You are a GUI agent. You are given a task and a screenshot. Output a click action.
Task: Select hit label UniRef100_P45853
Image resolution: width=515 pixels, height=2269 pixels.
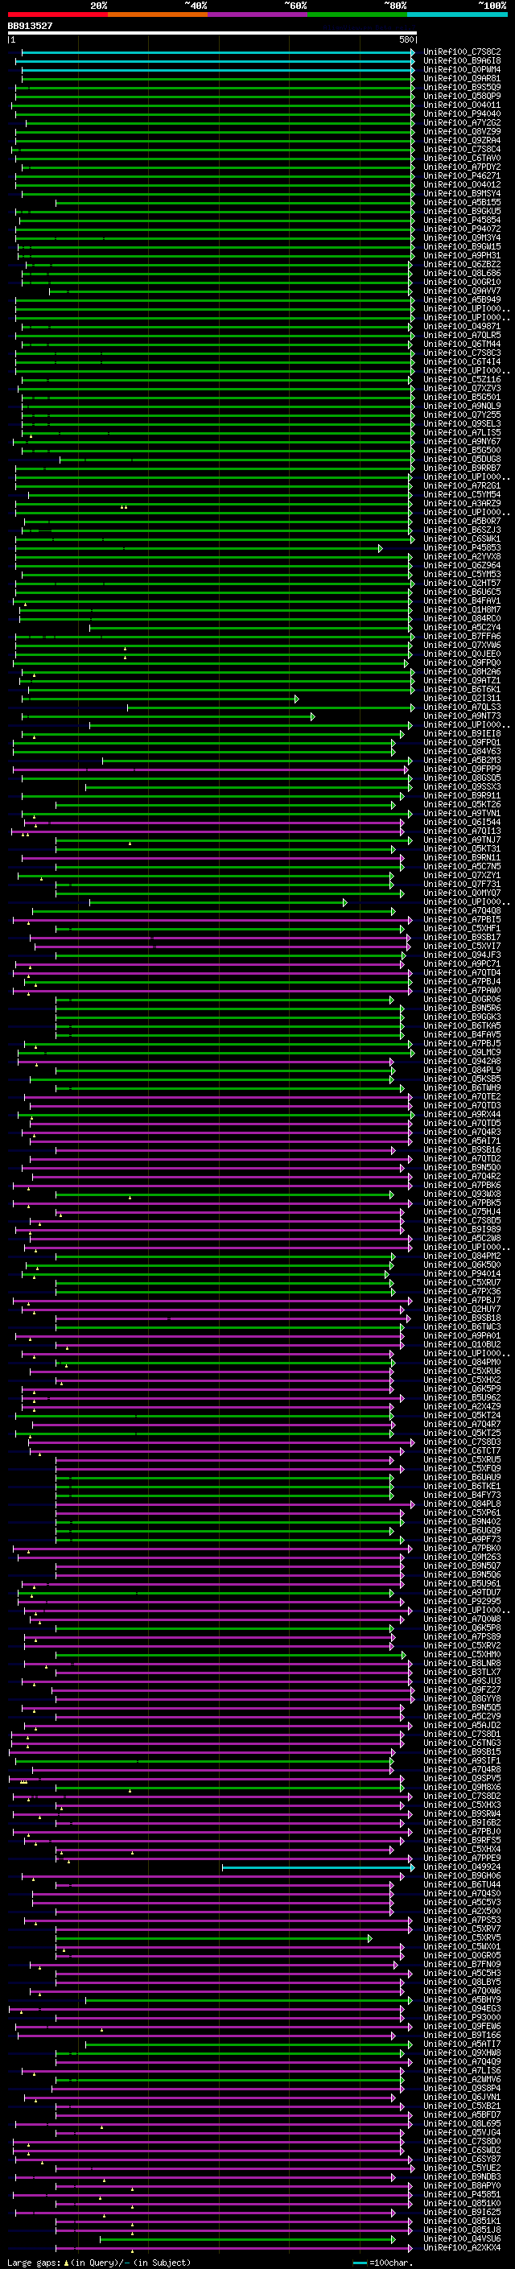(461, 548)
